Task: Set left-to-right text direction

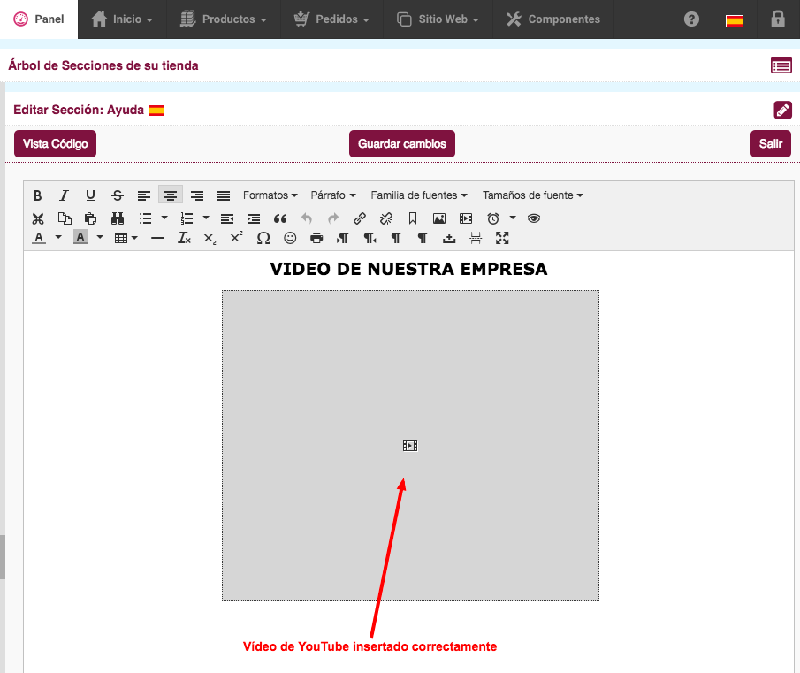Action: (x=343, y=238)
